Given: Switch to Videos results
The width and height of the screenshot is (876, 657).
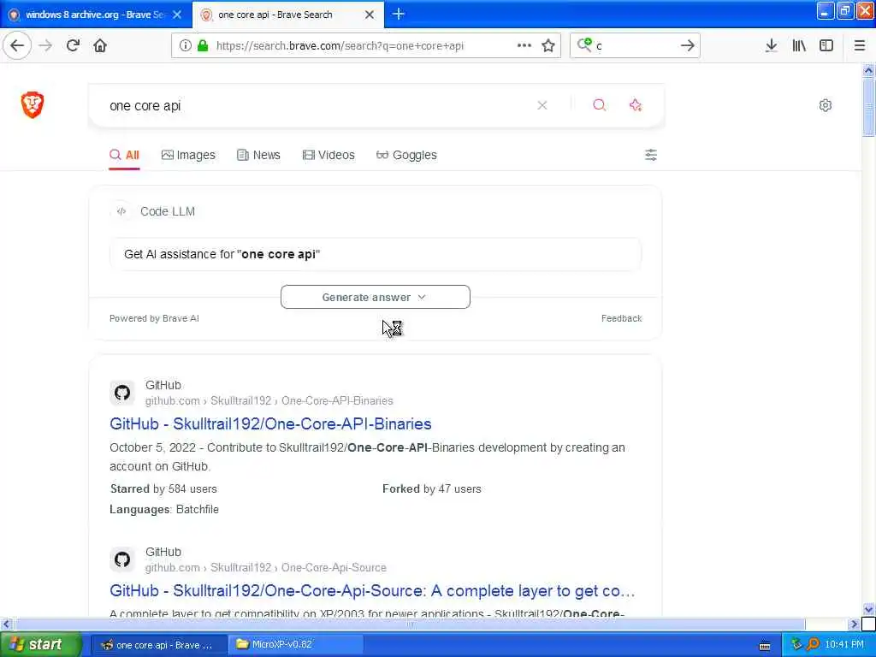Looking at the screenshot, I should tap(328, 155).
